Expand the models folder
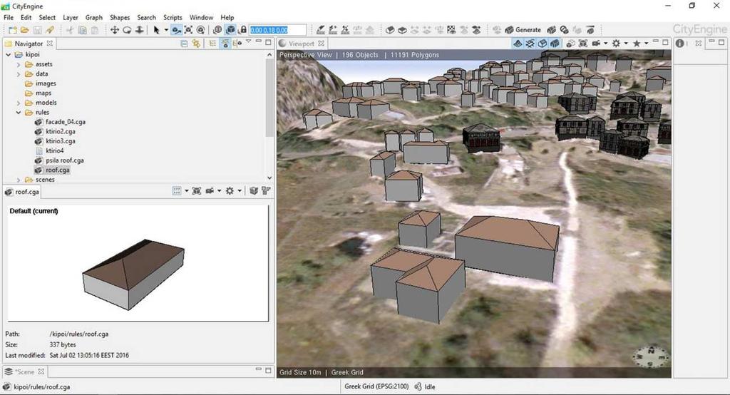The image size is (730, 395). pyautogui.click(x=19, y=103)
